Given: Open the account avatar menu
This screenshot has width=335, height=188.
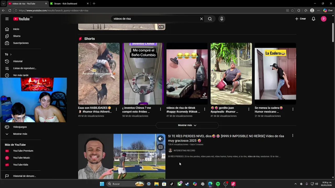Looking at the screenshot, I should click(x=324, y=19).
